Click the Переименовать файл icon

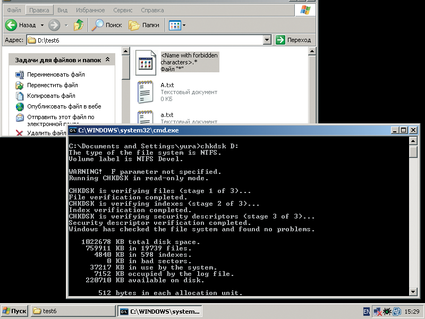click(x=20, y=74)
